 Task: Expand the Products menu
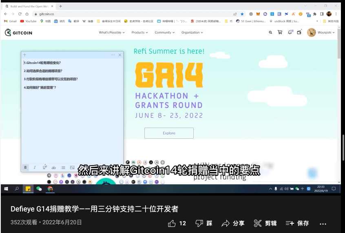pyautogui.click(x=140, y=33)
